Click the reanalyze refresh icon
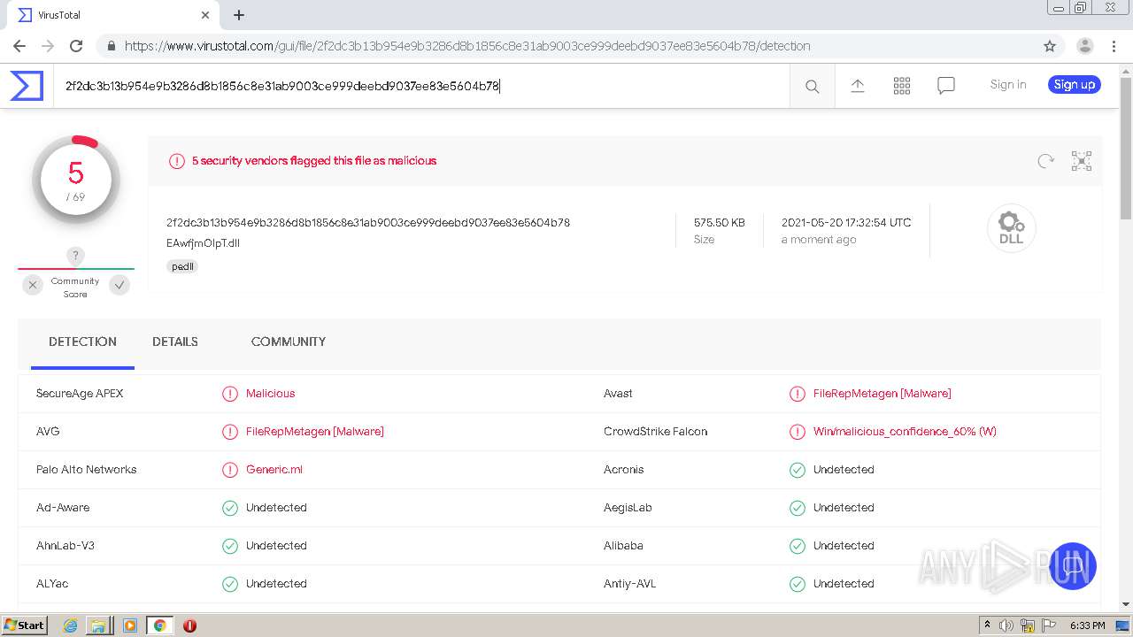Viewport: 1133px width, 637px height. (1046, 160)
